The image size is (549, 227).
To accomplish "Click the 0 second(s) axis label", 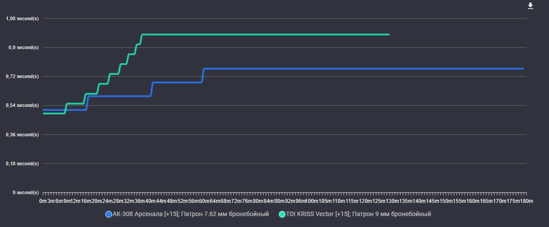I will (25, 192).
